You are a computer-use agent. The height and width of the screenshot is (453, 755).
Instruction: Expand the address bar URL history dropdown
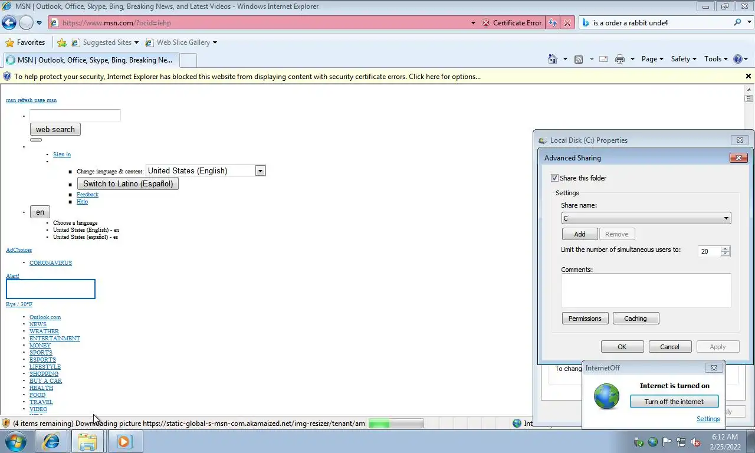coord(472,23)
